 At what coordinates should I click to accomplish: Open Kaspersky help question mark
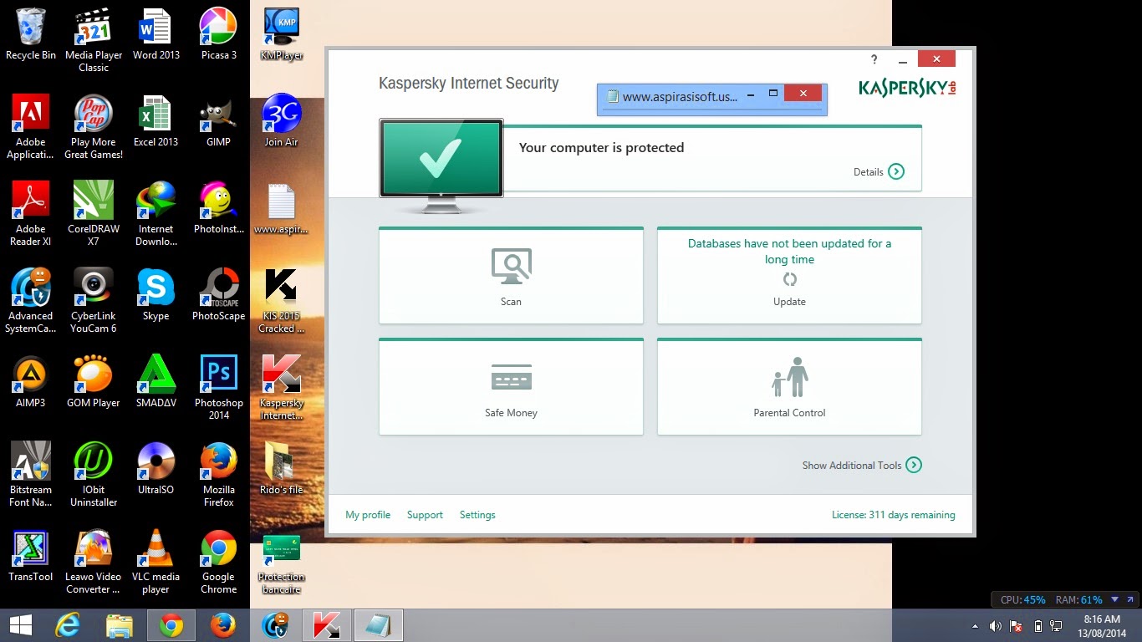pos(874,59)
